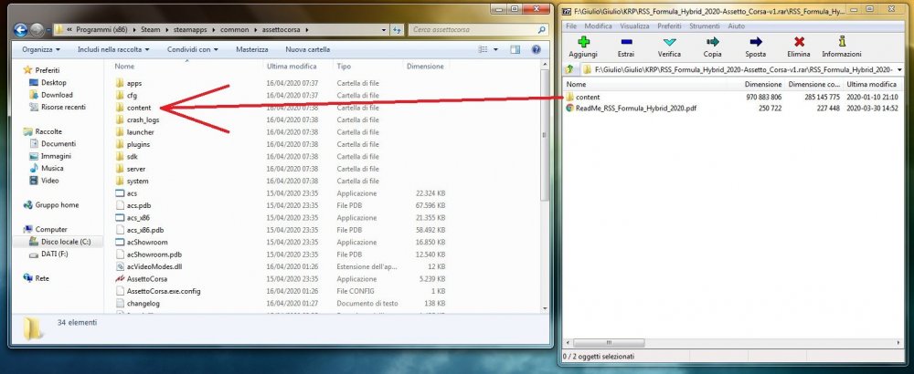Open the Preferiti menu in 7-Zip
Image resolution: width=914 pixels, height=374 pixels.
point(669,26)
